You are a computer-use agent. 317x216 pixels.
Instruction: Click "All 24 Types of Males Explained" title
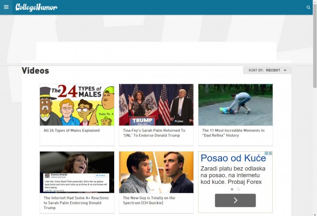tap(72, 131)
